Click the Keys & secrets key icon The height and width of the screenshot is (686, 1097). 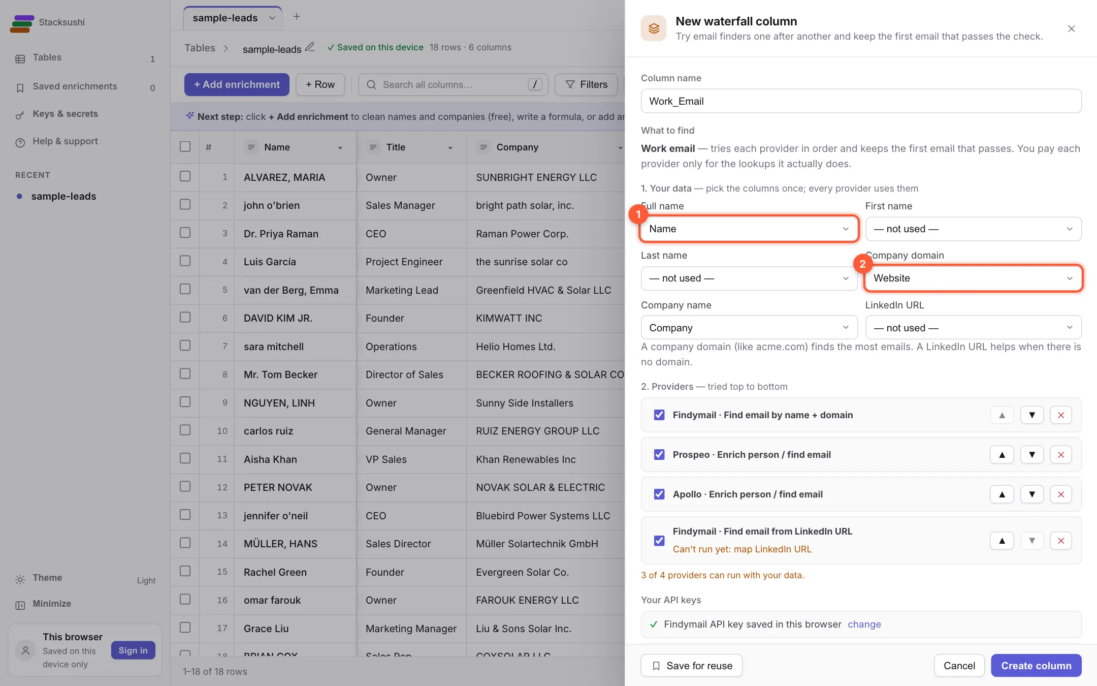click(20, 115)
